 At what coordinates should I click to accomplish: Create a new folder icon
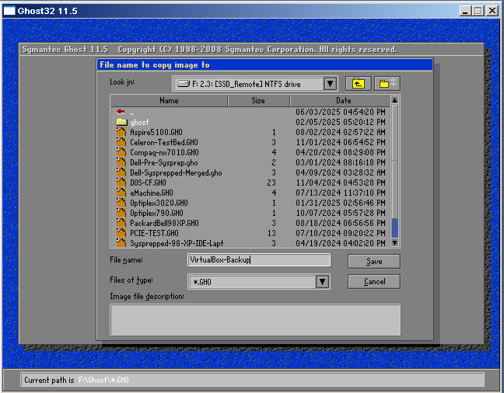coord(387,84)
